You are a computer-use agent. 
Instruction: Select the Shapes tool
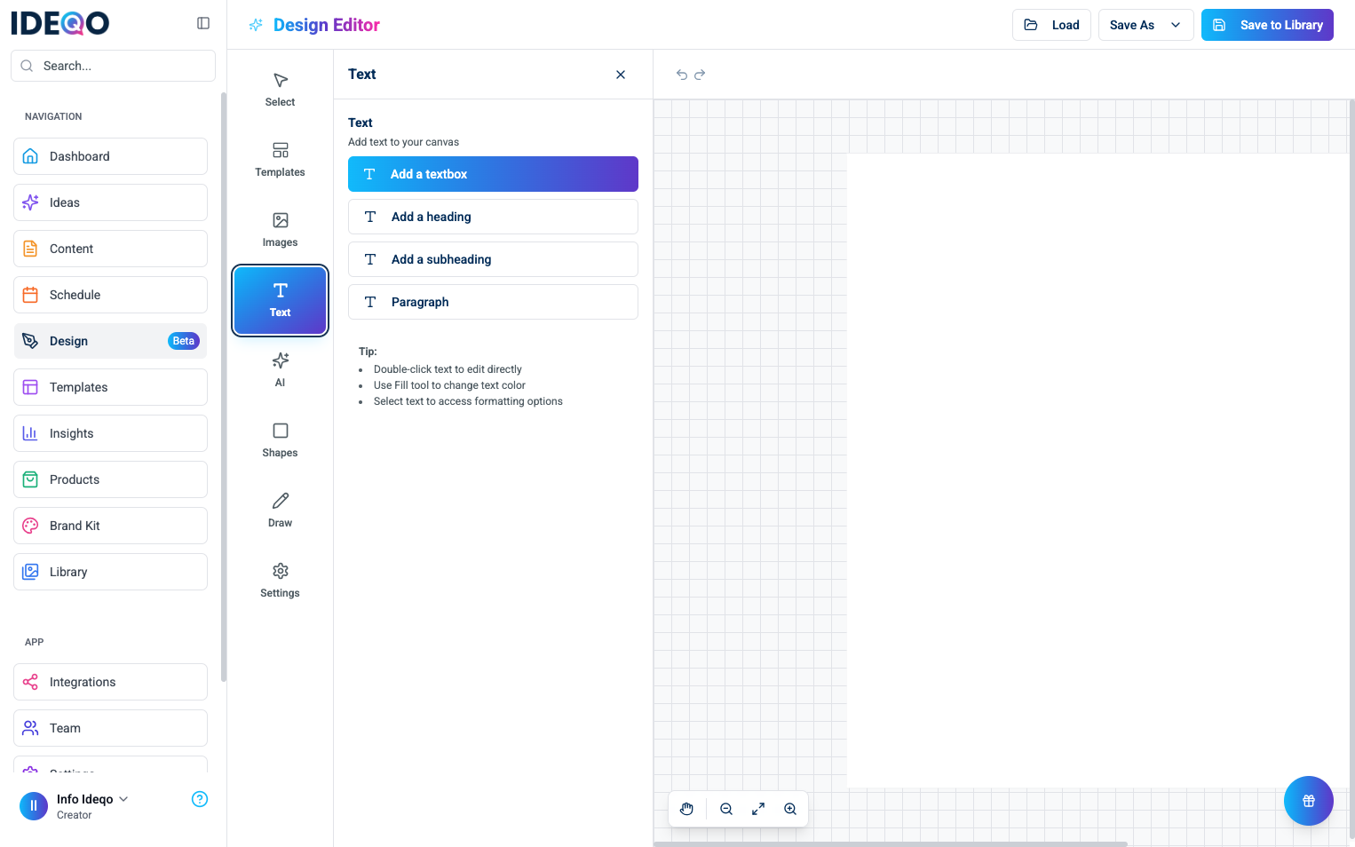click(280, 439)
